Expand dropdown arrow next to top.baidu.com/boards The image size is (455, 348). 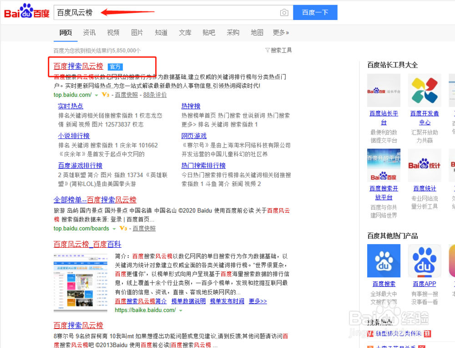(114, 229)
